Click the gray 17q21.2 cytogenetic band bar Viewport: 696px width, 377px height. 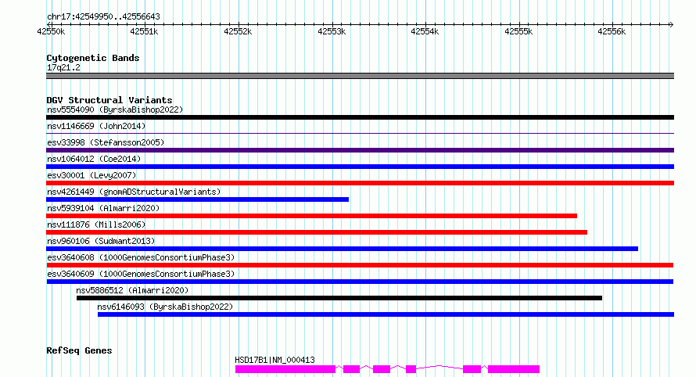pos(360,76)
